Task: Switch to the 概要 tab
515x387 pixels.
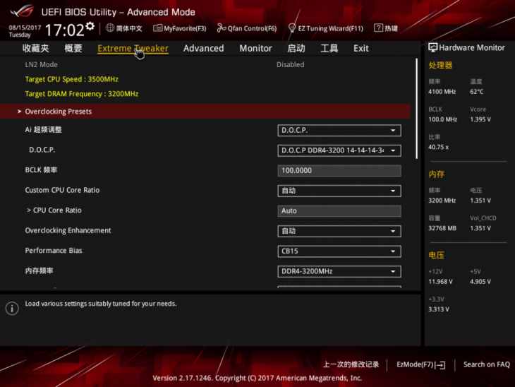Action: point(73,48)
